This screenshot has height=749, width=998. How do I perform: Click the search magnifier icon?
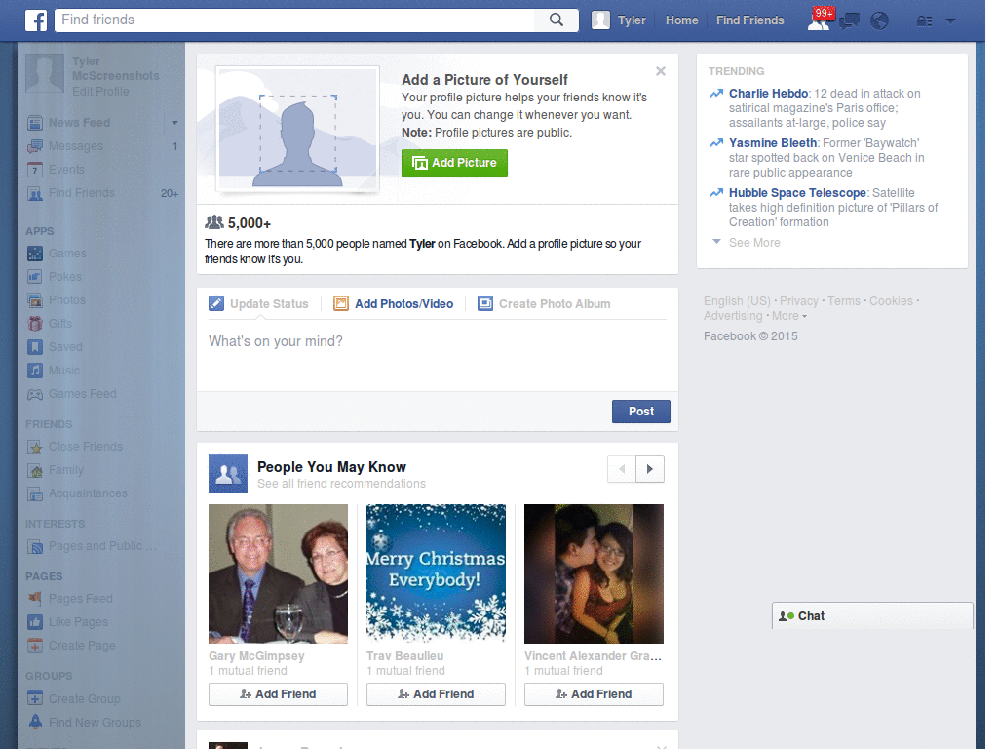click(x=557, y=20)
